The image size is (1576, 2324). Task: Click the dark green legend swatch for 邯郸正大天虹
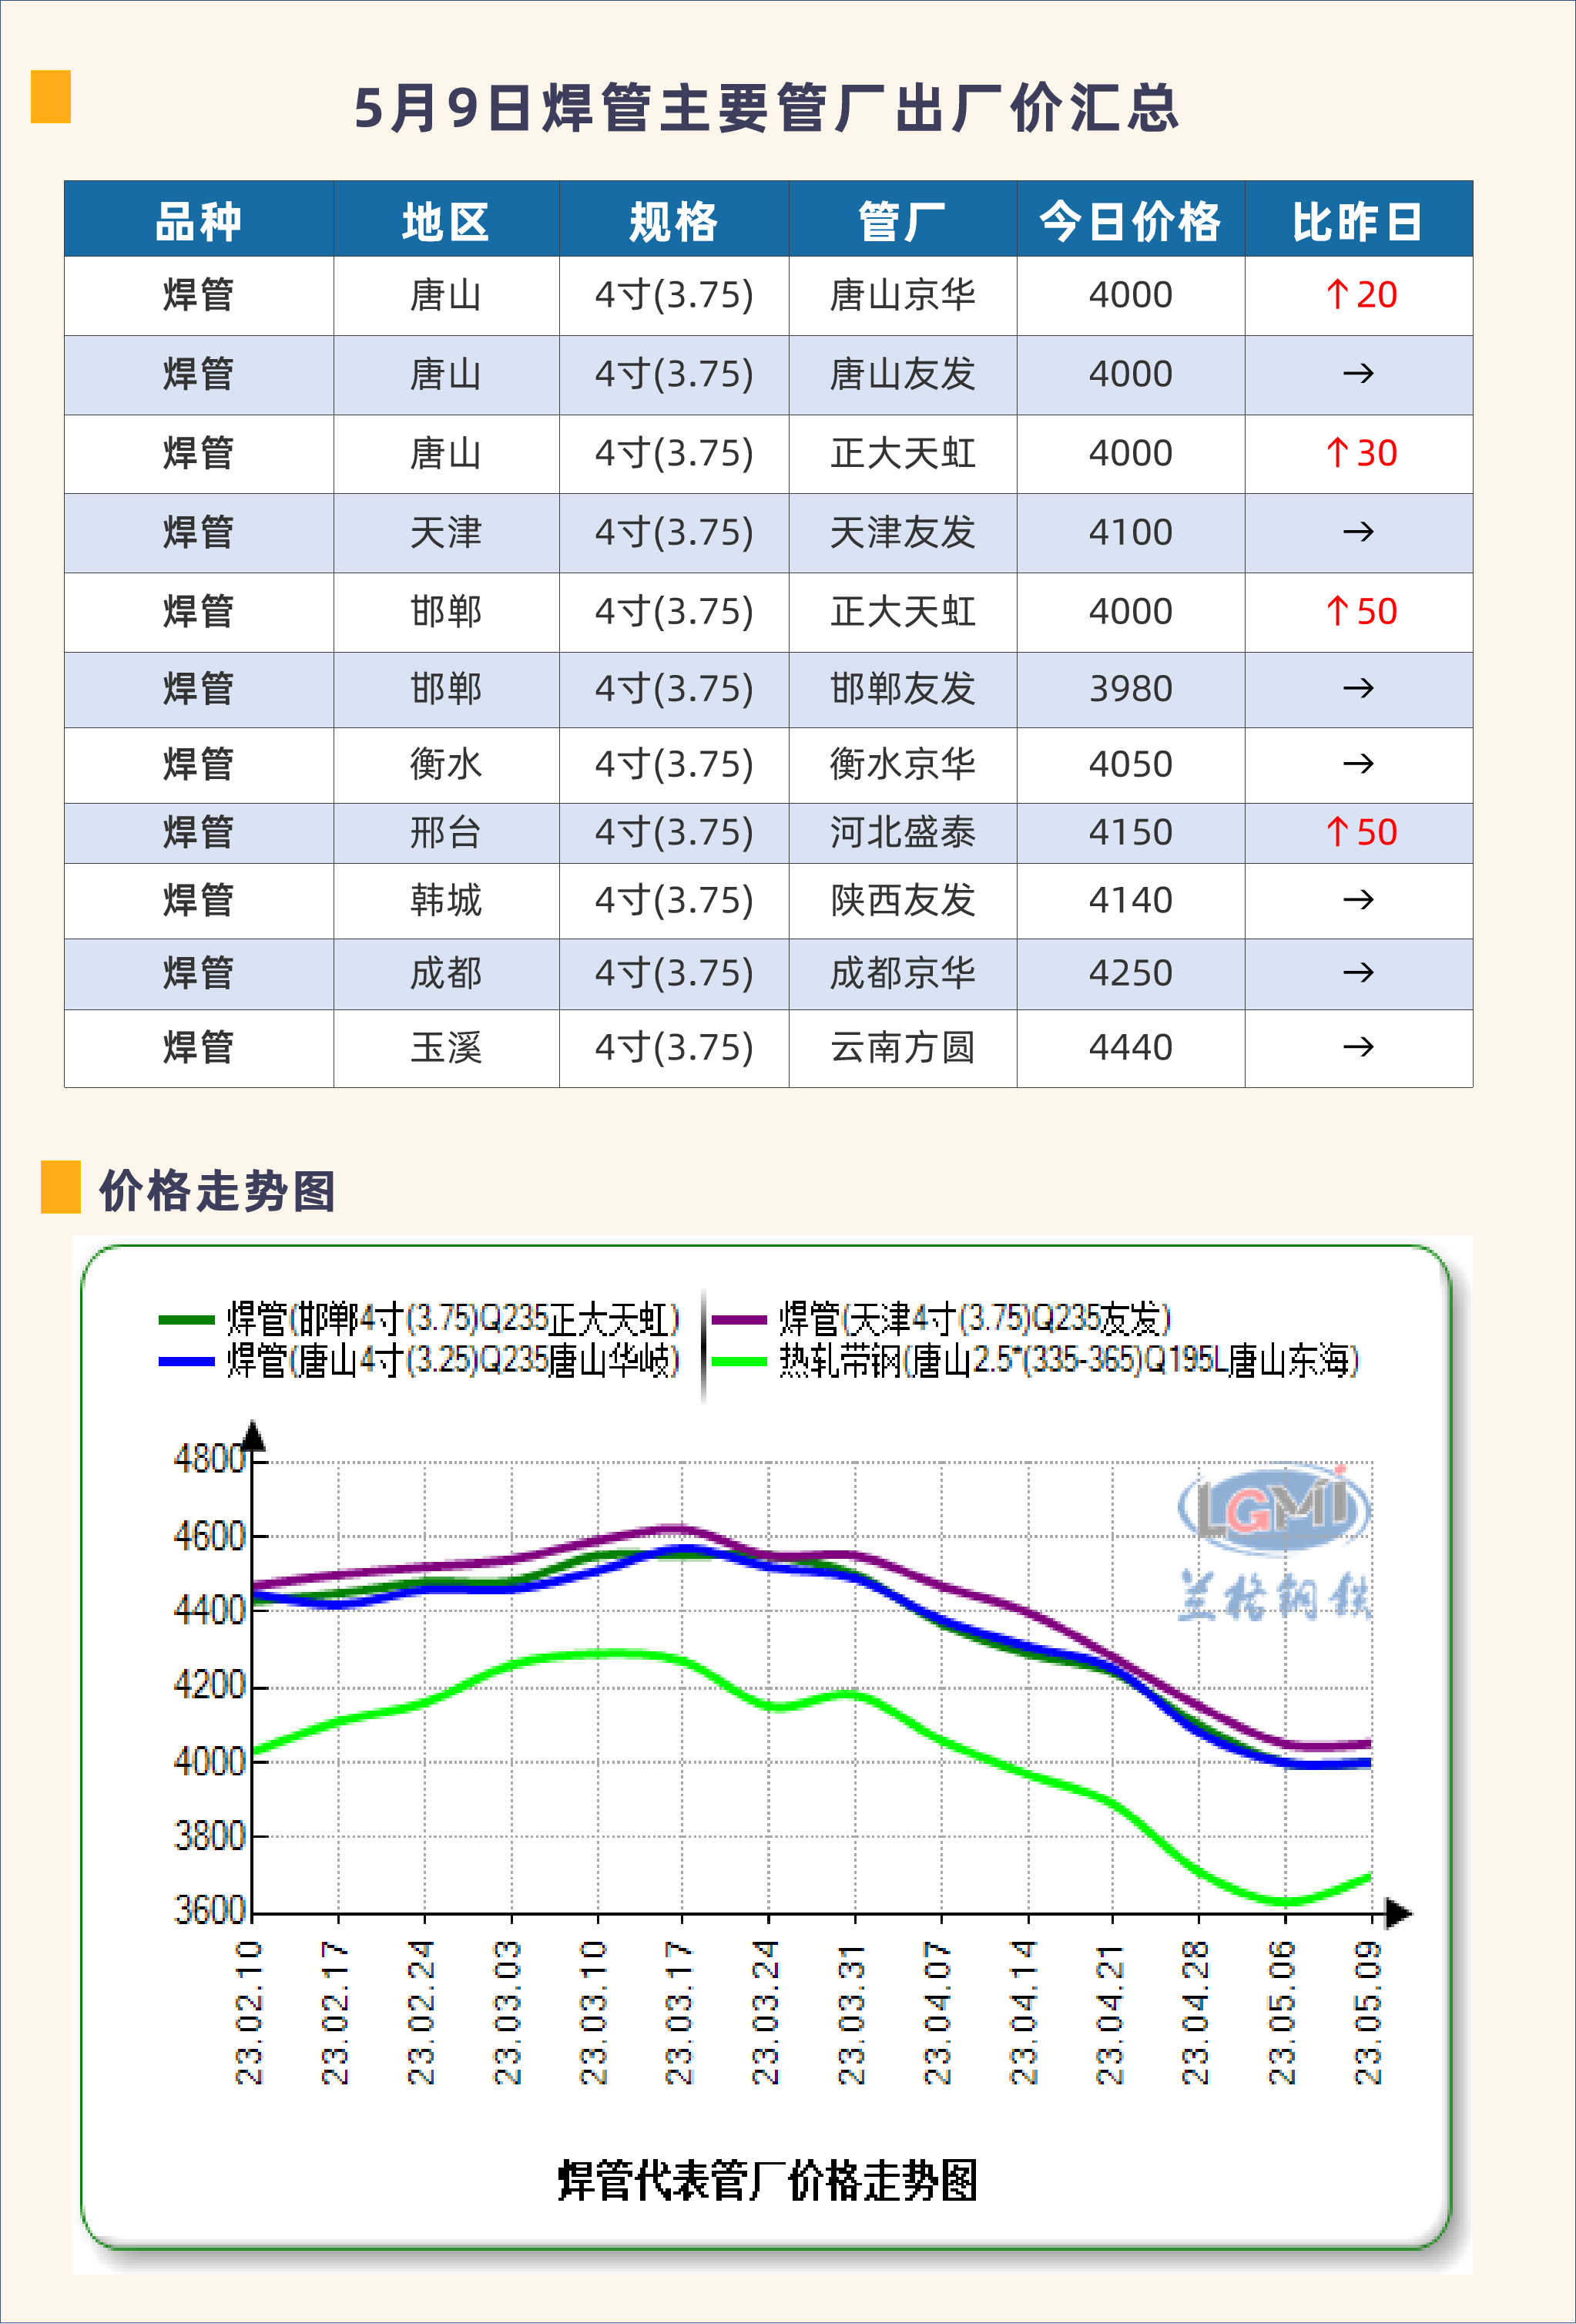(x=186, y=1320)
